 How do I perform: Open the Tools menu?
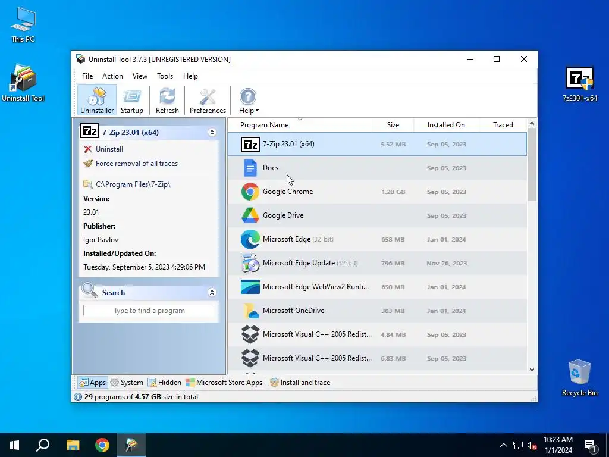click(165, 76)
